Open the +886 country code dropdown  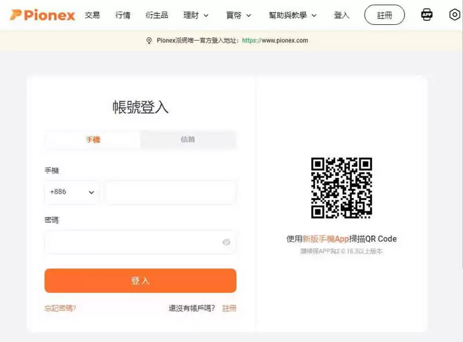point(71,192)
